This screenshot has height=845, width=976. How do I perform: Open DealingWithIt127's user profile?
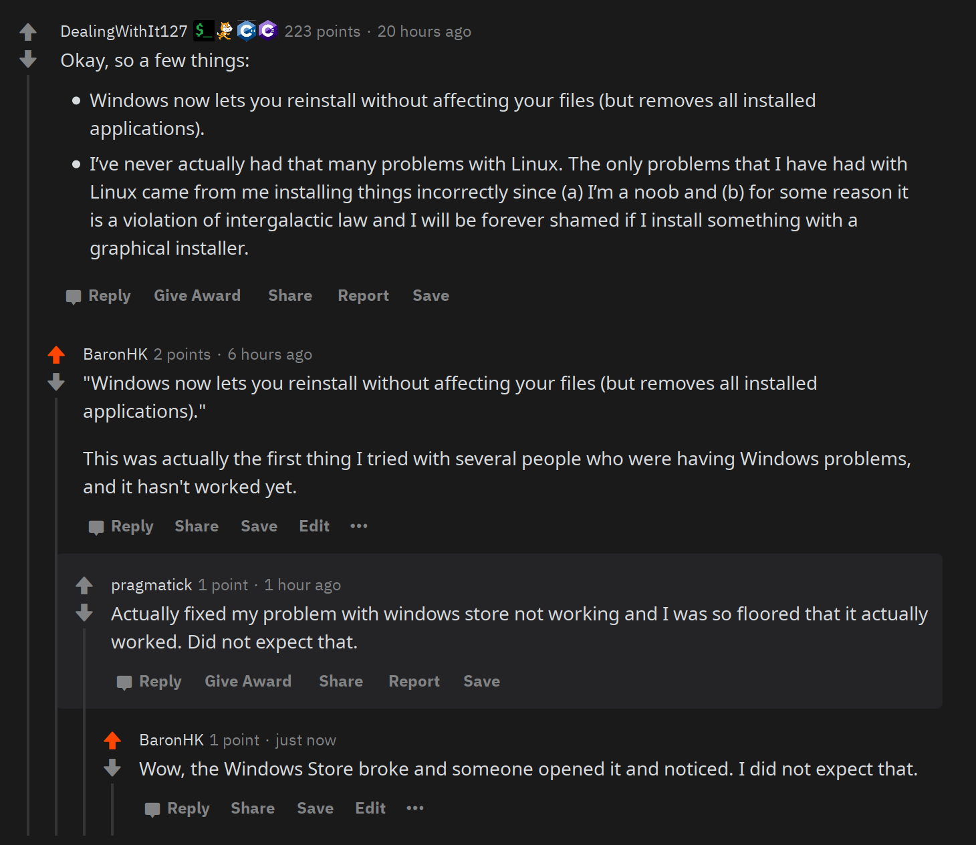(124, 31)
